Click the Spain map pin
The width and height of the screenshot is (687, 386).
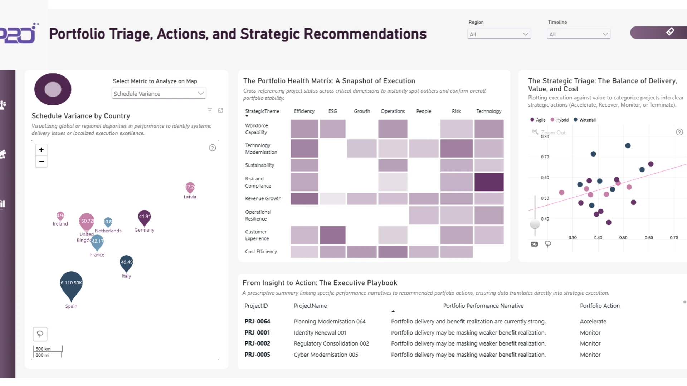(x=71, y=286)
